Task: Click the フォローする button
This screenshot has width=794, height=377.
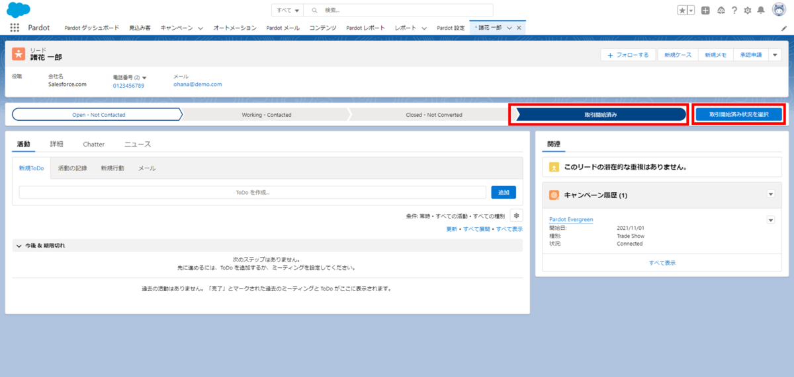Action: click(x=629, y=55)
